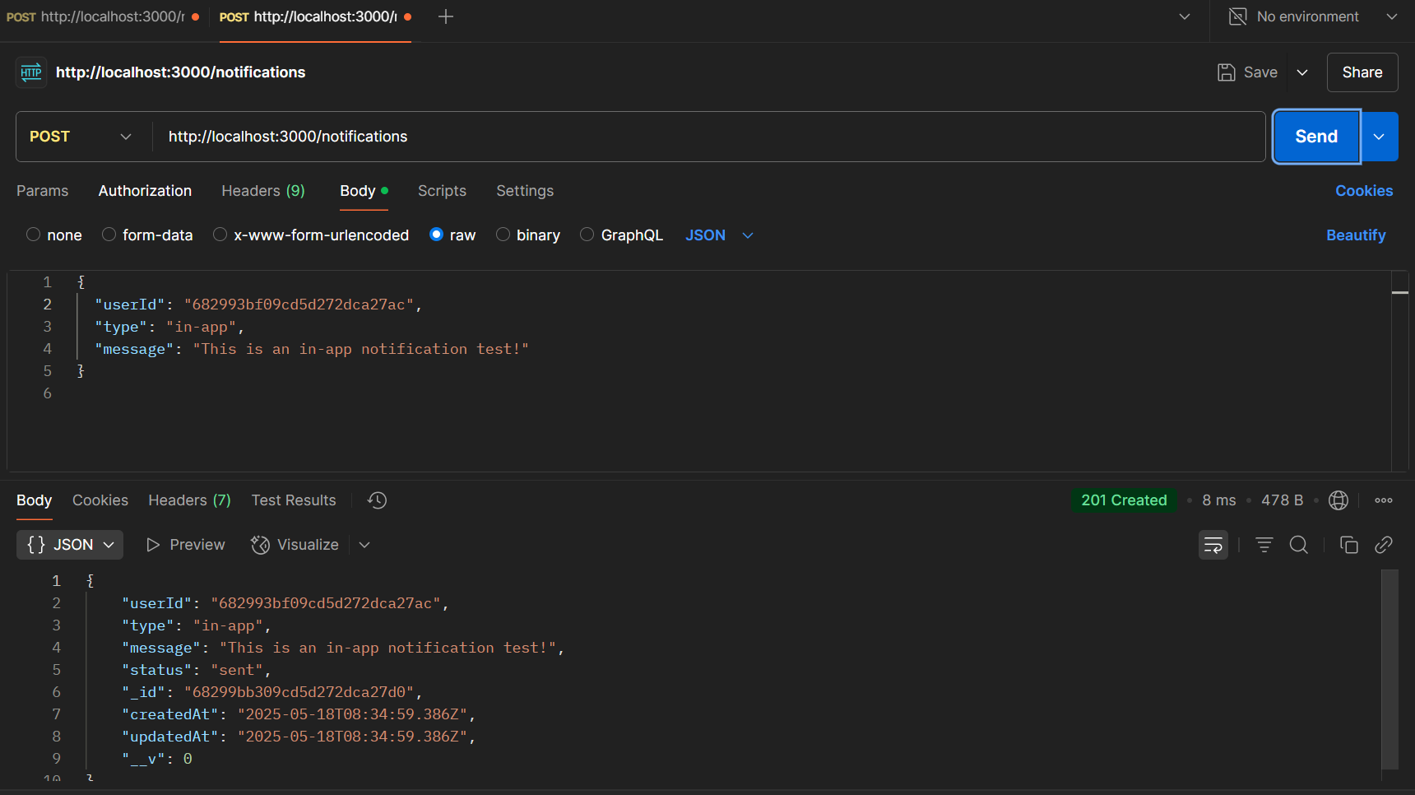Click the response "createdAt" line
Screen dimensions: 1415x795
click(x=299, y=714)
